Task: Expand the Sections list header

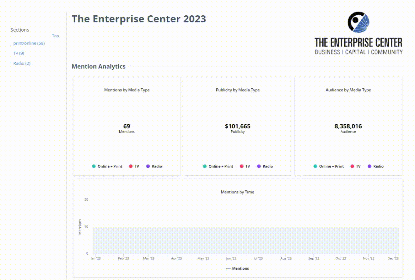Action: (x=20, y=30)
